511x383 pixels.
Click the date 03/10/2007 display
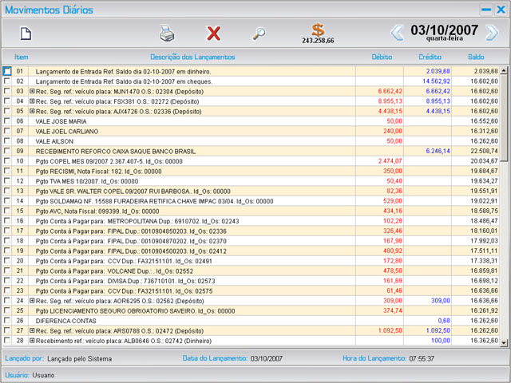click(x=444, y=30)
